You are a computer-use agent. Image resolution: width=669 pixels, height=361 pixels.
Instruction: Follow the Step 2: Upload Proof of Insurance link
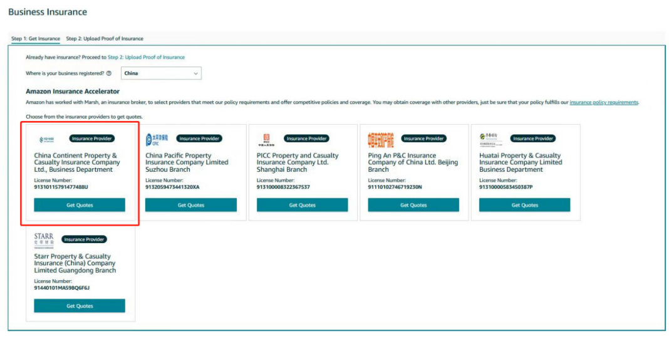tap(146, 57)
